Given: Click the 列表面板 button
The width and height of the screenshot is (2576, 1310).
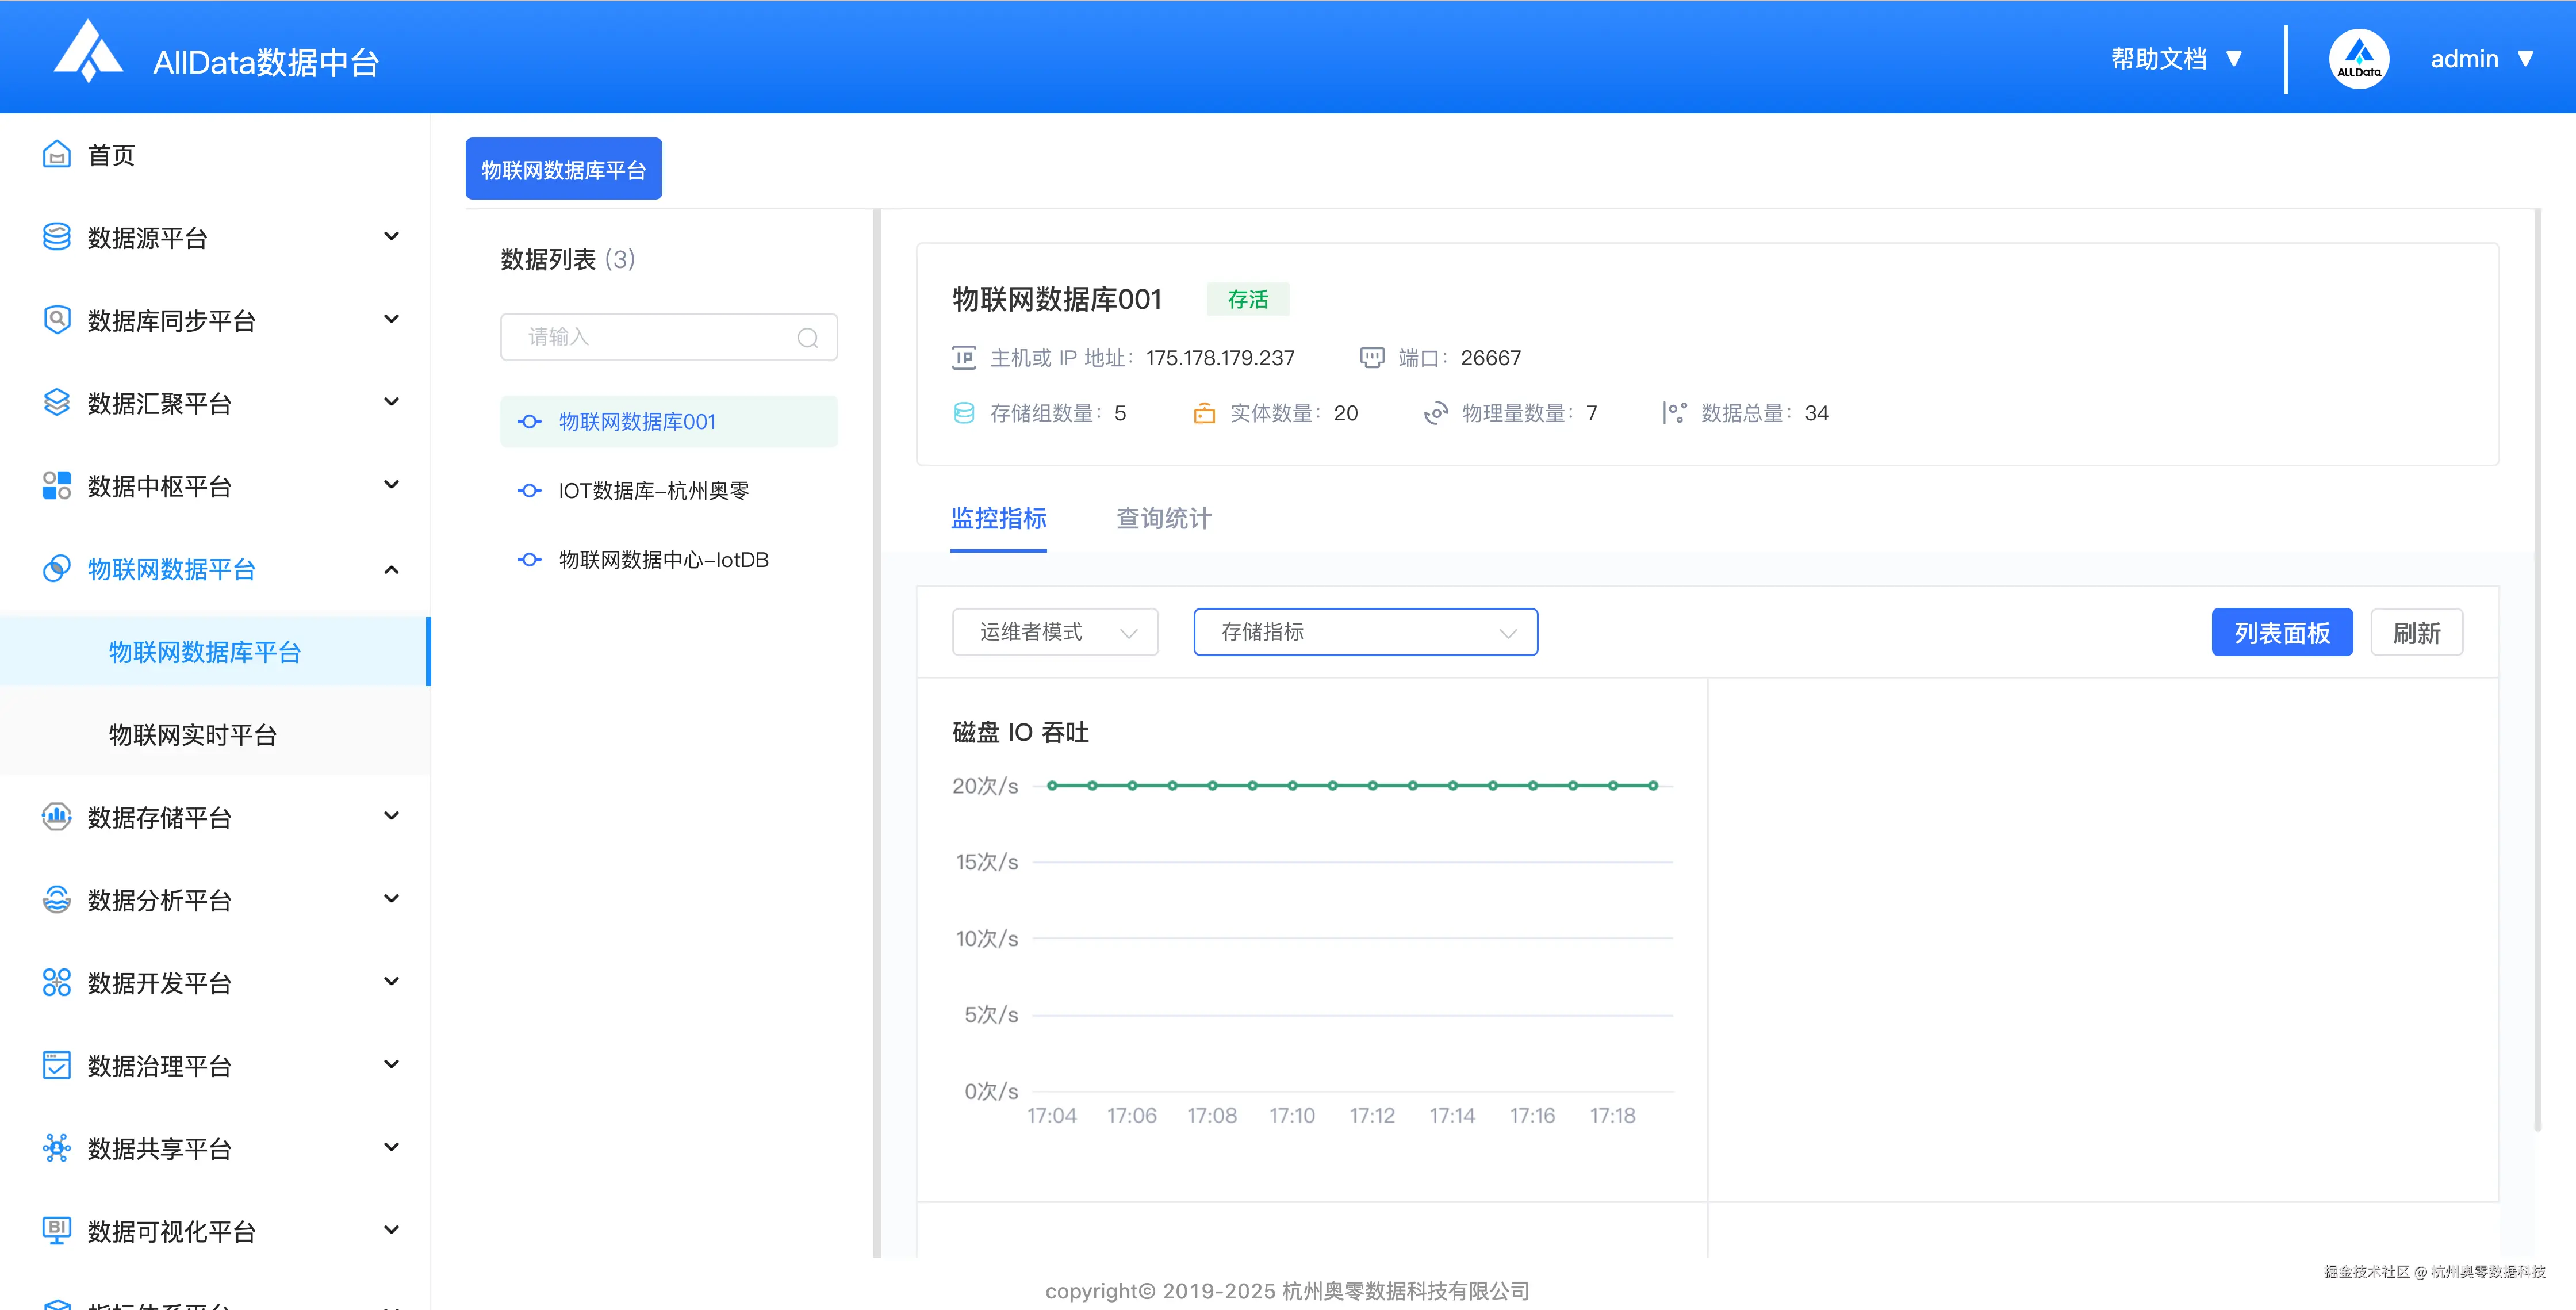Looking at the screenshot, I should coord(2281,633).
